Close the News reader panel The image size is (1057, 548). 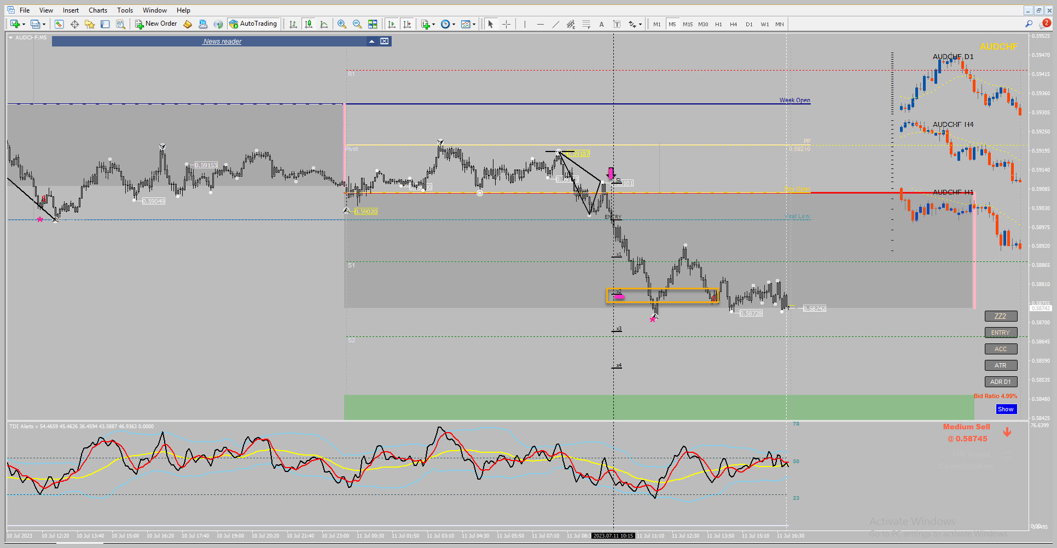385,41
